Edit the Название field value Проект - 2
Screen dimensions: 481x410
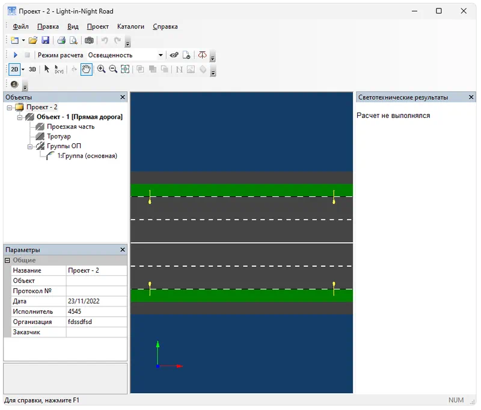[x=97, y=270]
